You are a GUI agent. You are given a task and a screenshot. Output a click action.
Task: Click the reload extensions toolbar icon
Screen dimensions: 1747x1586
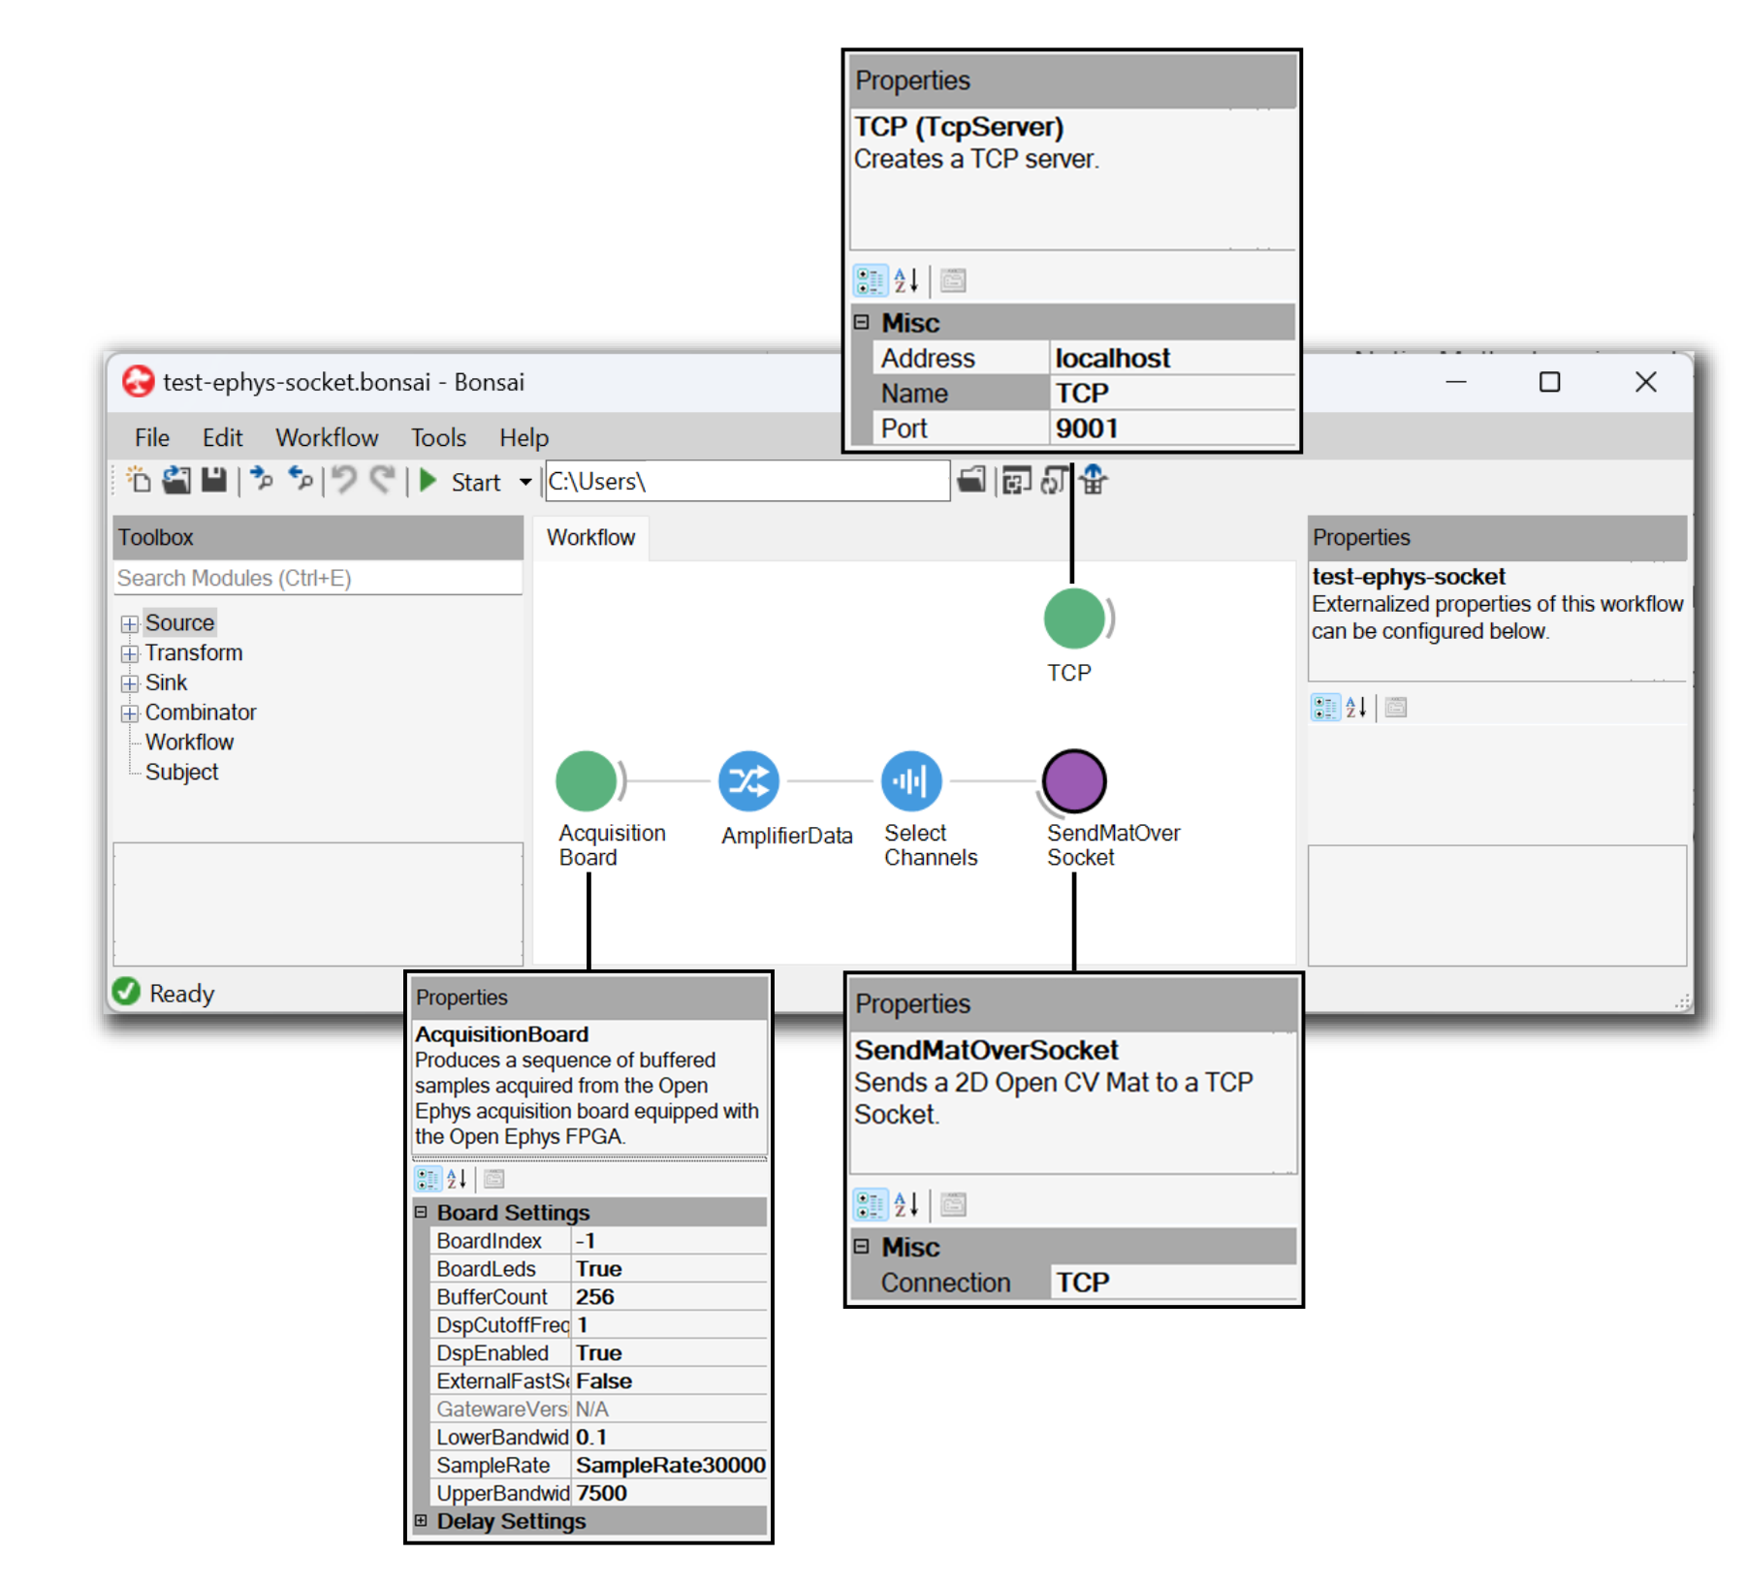click(x=1054, y=480)
